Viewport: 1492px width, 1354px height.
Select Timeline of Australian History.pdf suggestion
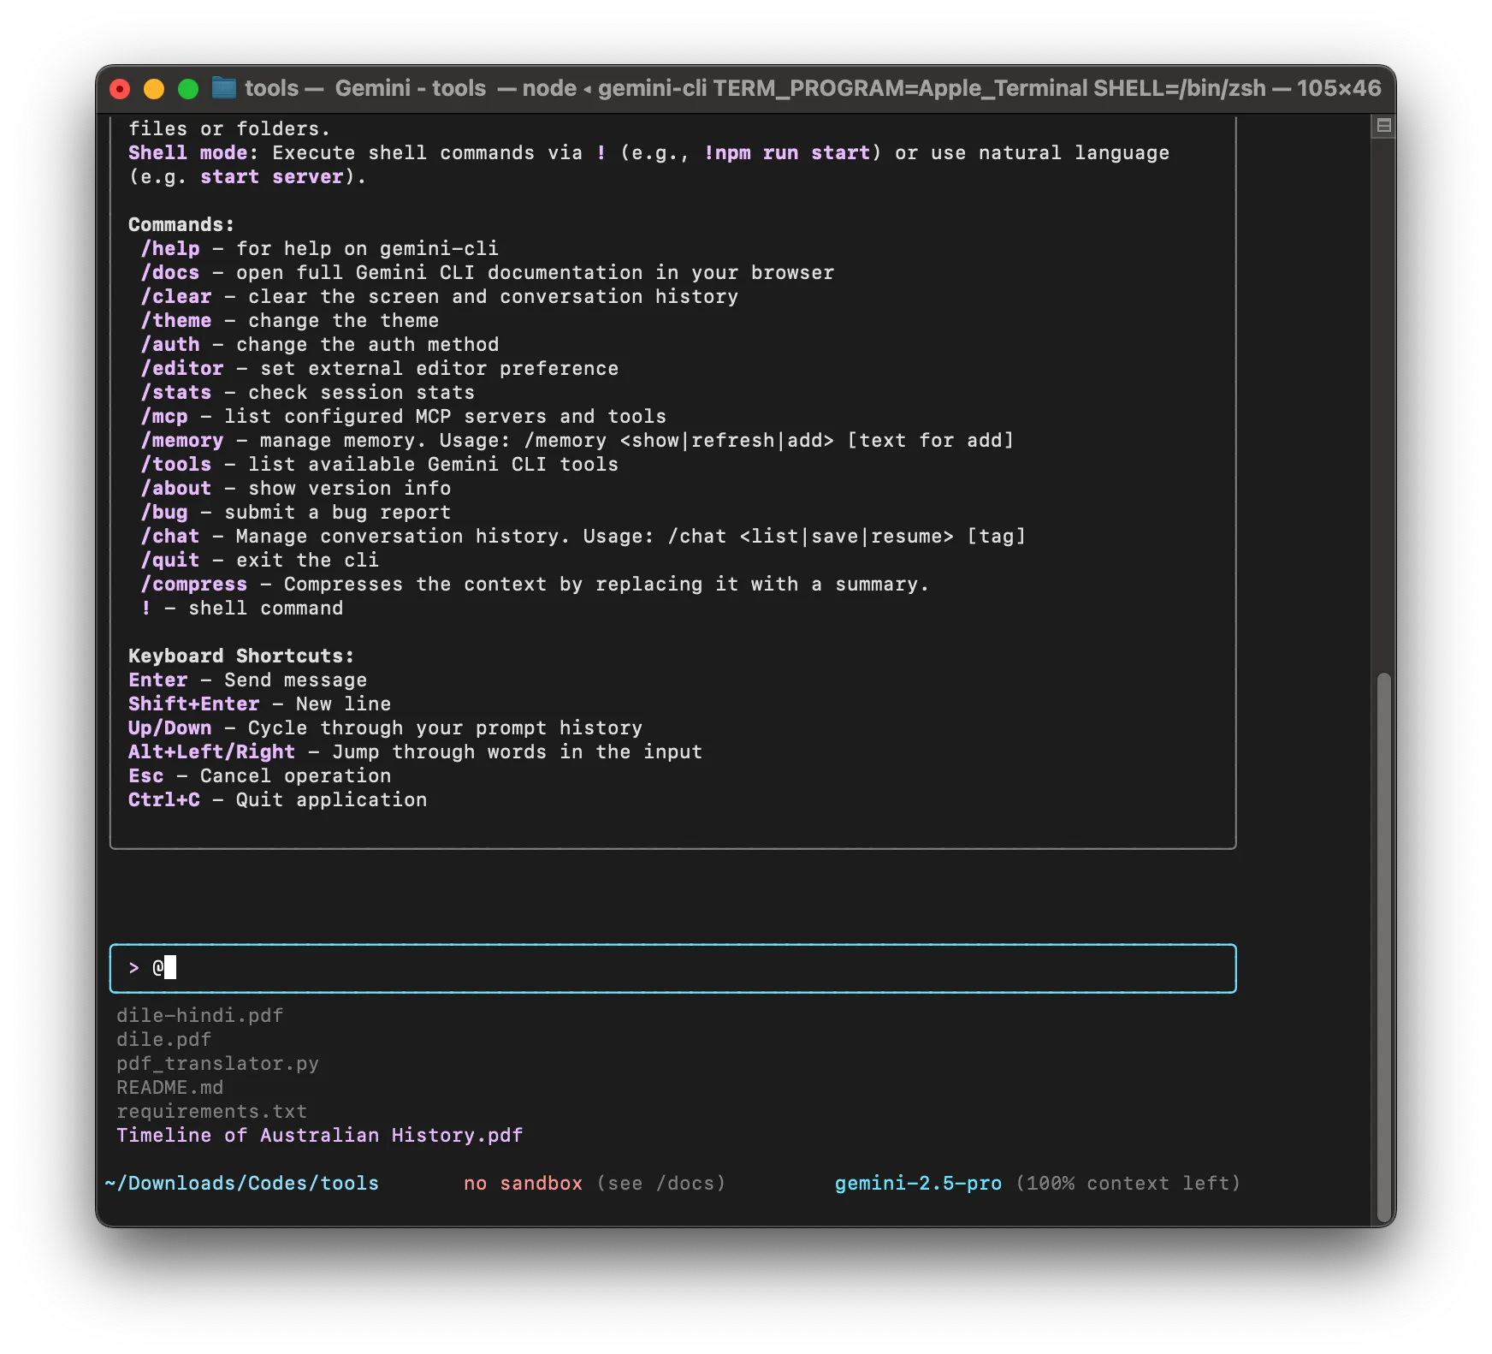[x=320, y=1135]
